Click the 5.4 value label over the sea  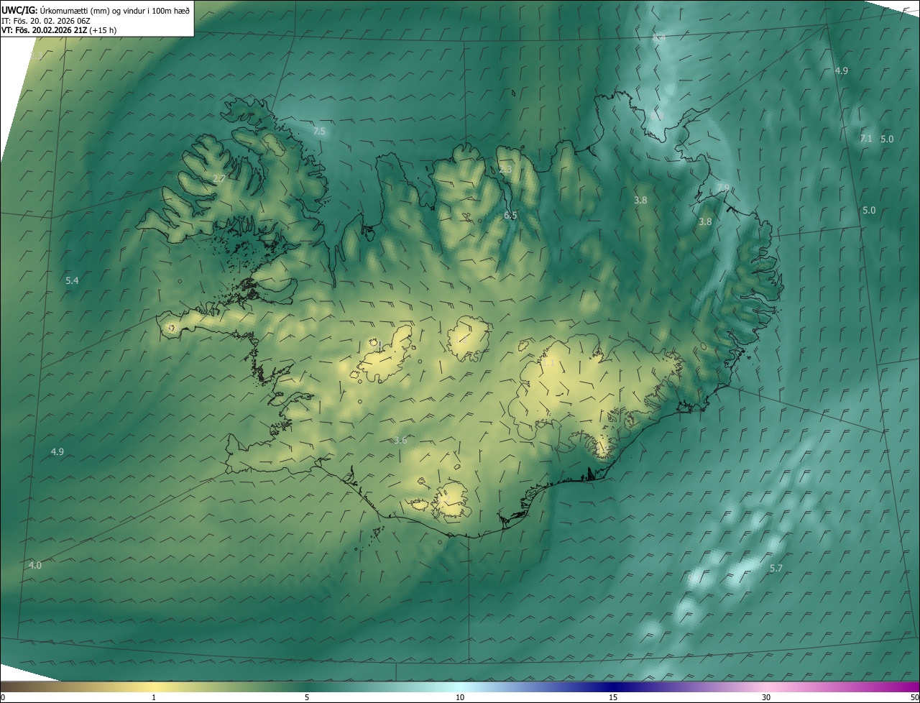72,281
